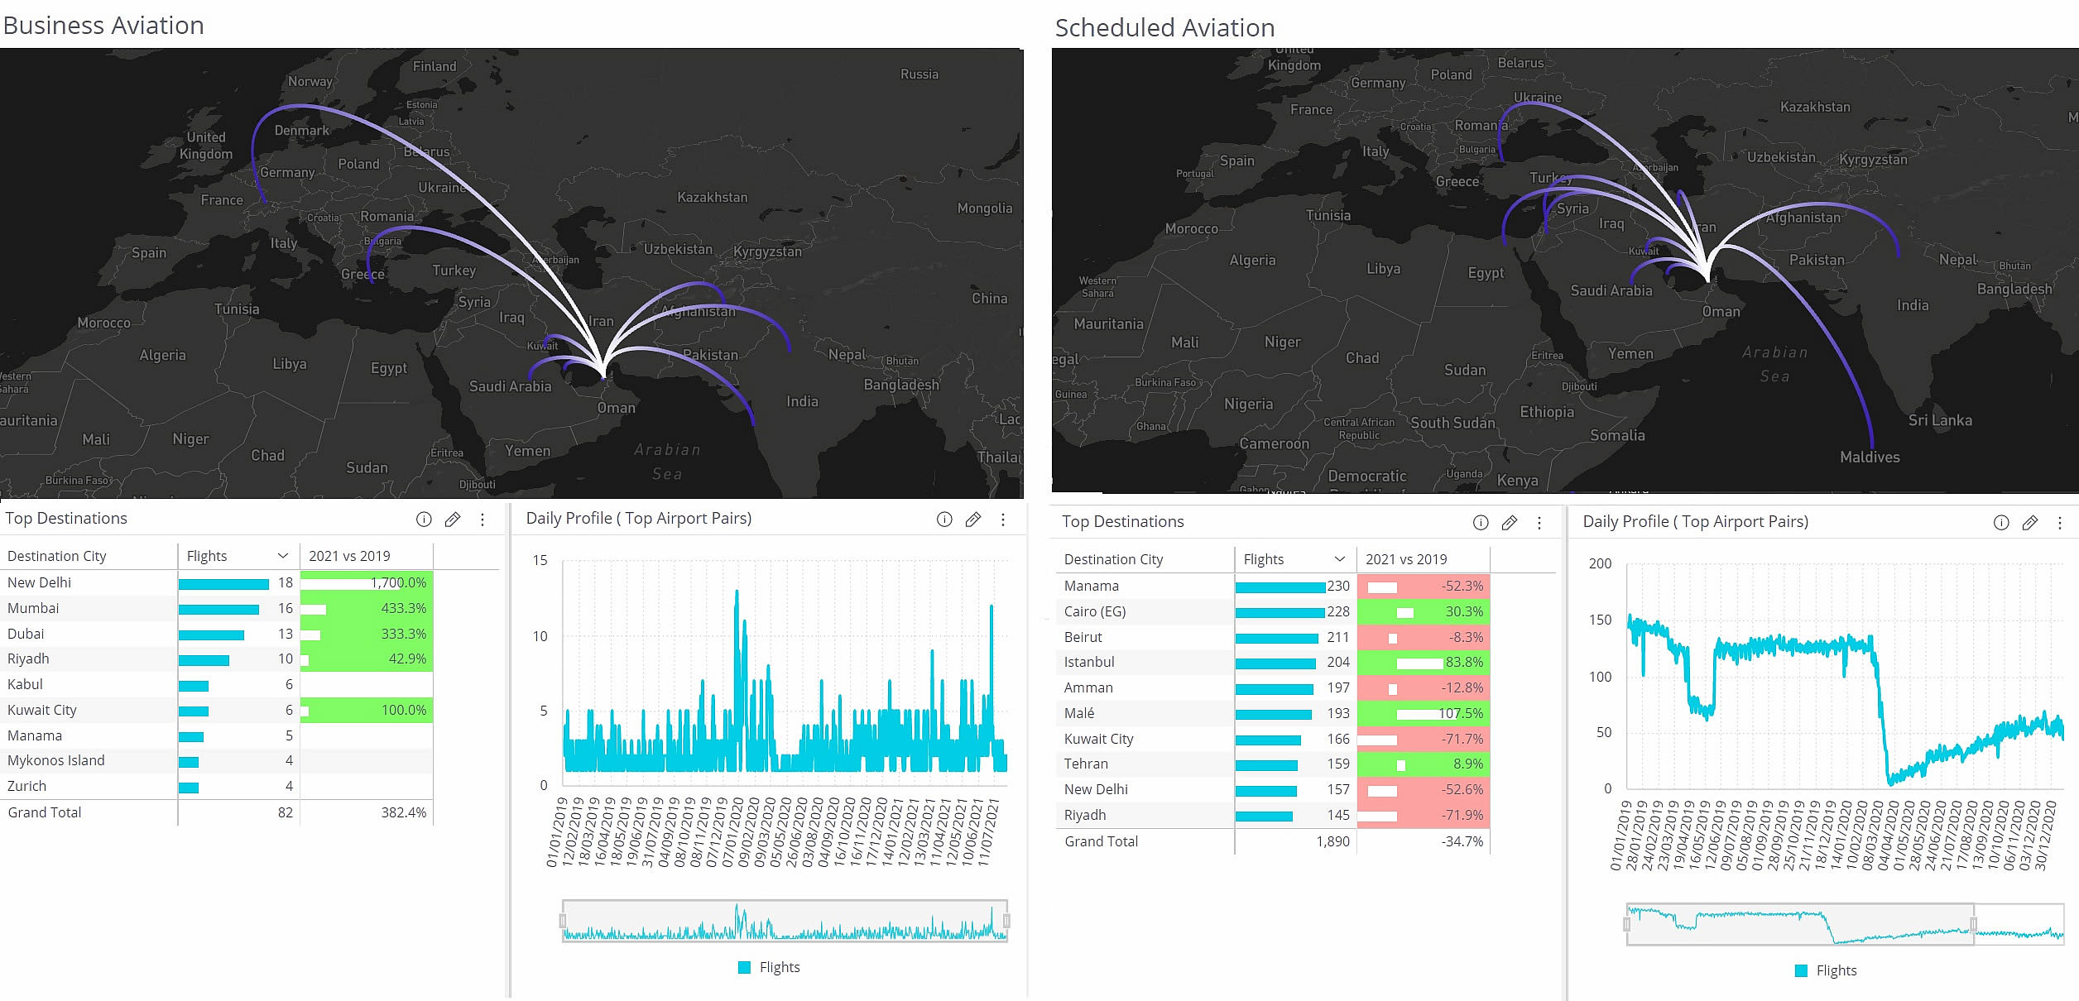
Task: Click Denmark label on Business Aviation map
Action: pos(301,131)
